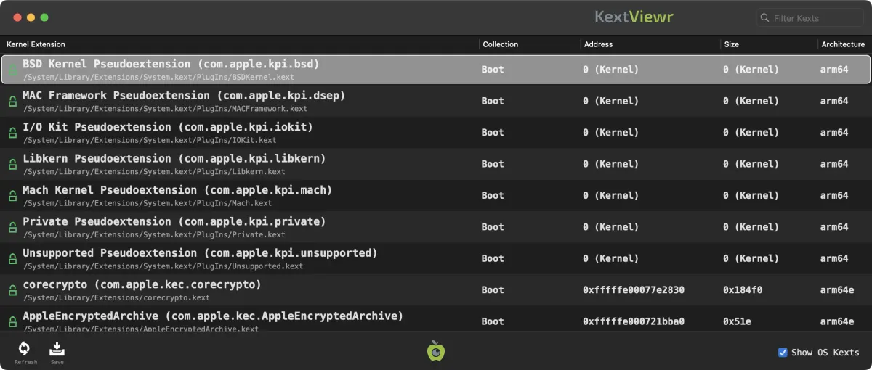Click the Save icon
The height and width of the screenshot is (370, 872).
[57, 349]
